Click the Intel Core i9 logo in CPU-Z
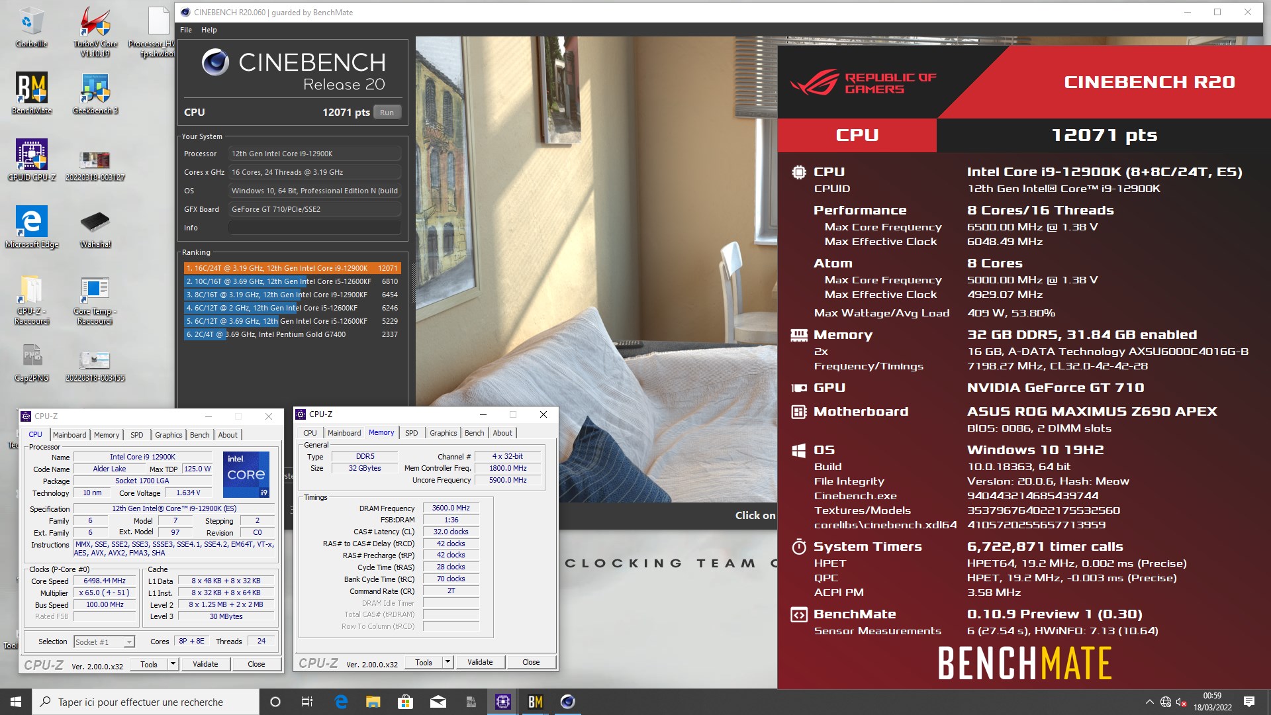This screenshot has width=1271, height=715. [246, 474]
